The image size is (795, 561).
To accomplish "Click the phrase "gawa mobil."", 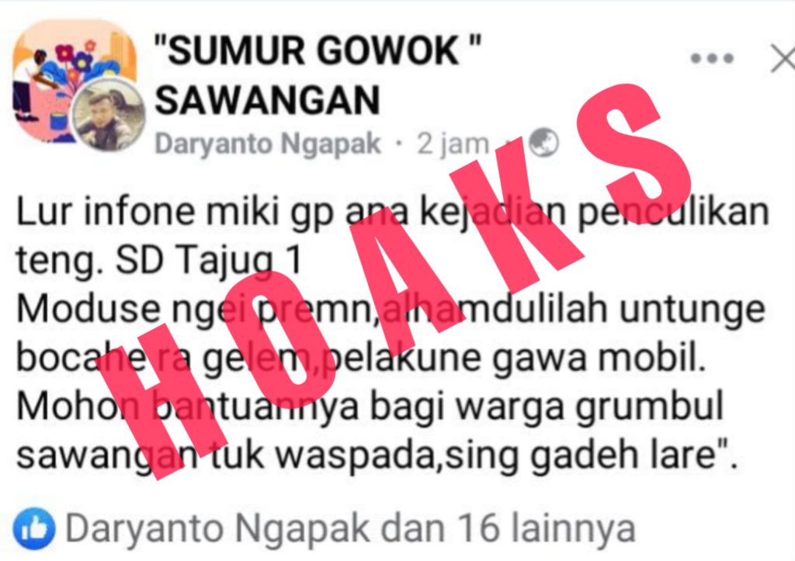I will 599,357.
